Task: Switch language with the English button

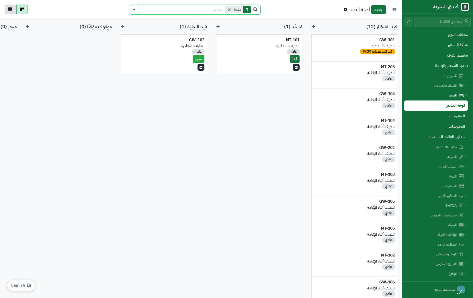Action: coord(21,285)
